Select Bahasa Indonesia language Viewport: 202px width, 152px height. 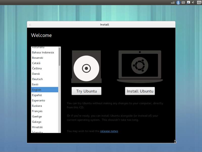click(44, 52)
